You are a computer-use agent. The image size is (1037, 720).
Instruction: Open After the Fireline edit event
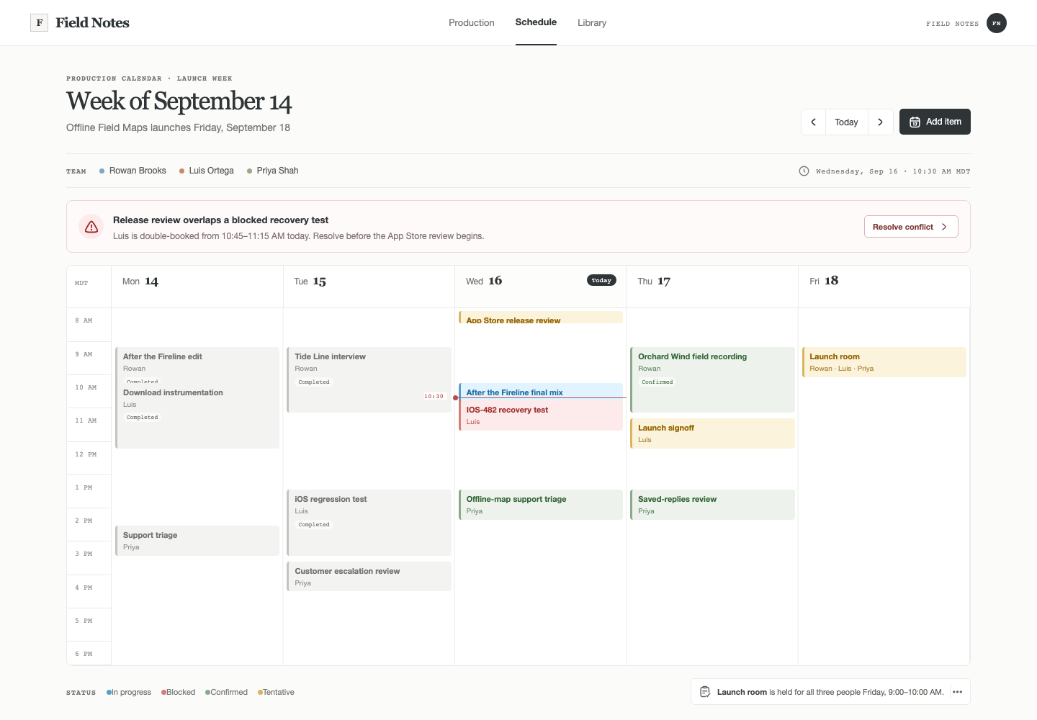click(x=197, y=364)
